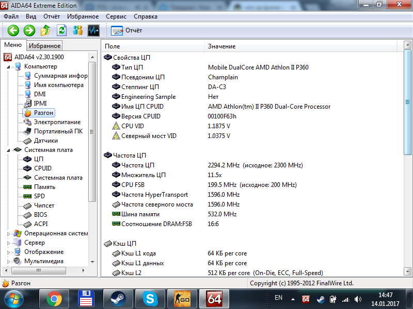Switch to the Избранное tab in sidebar
This screenshot has height=309, width=413.
click(x=44, y=46)
